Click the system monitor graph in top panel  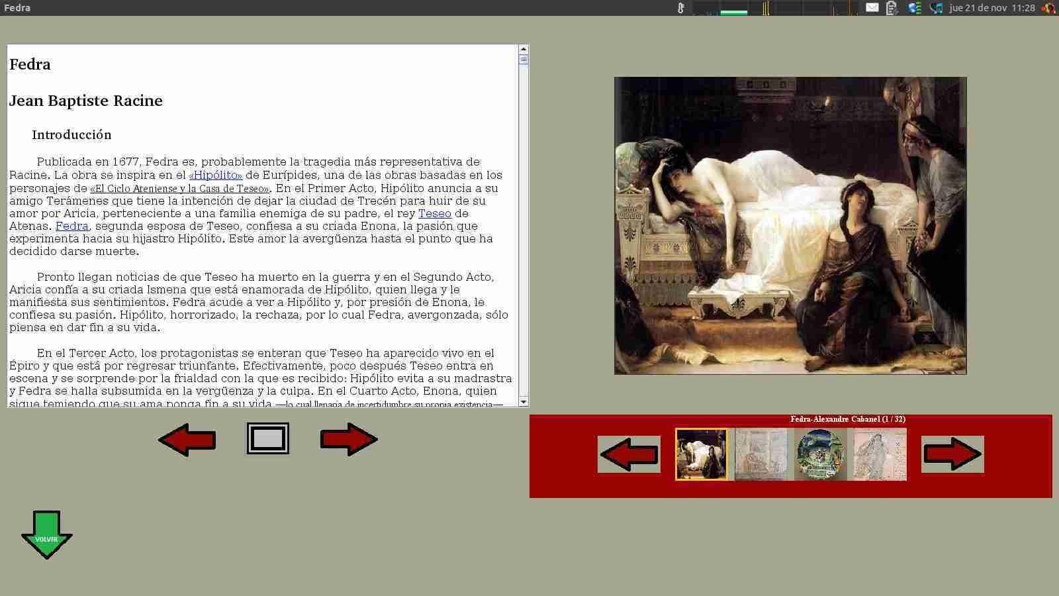775,8
